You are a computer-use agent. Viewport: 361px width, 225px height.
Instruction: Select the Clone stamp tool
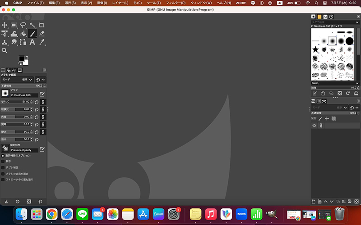[5, 42]
